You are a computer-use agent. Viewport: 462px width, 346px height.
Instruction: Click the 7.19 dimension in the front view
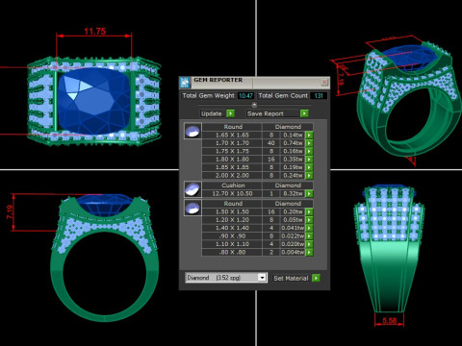tap(10, 212)
